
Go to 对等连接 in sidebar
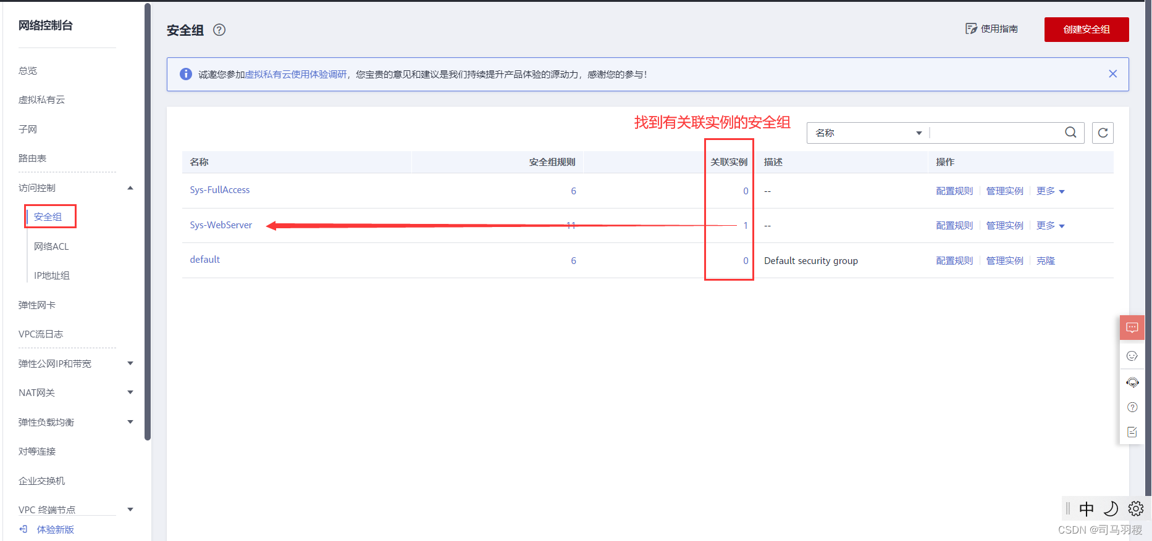pyautogui.click(x=37, y=452)
